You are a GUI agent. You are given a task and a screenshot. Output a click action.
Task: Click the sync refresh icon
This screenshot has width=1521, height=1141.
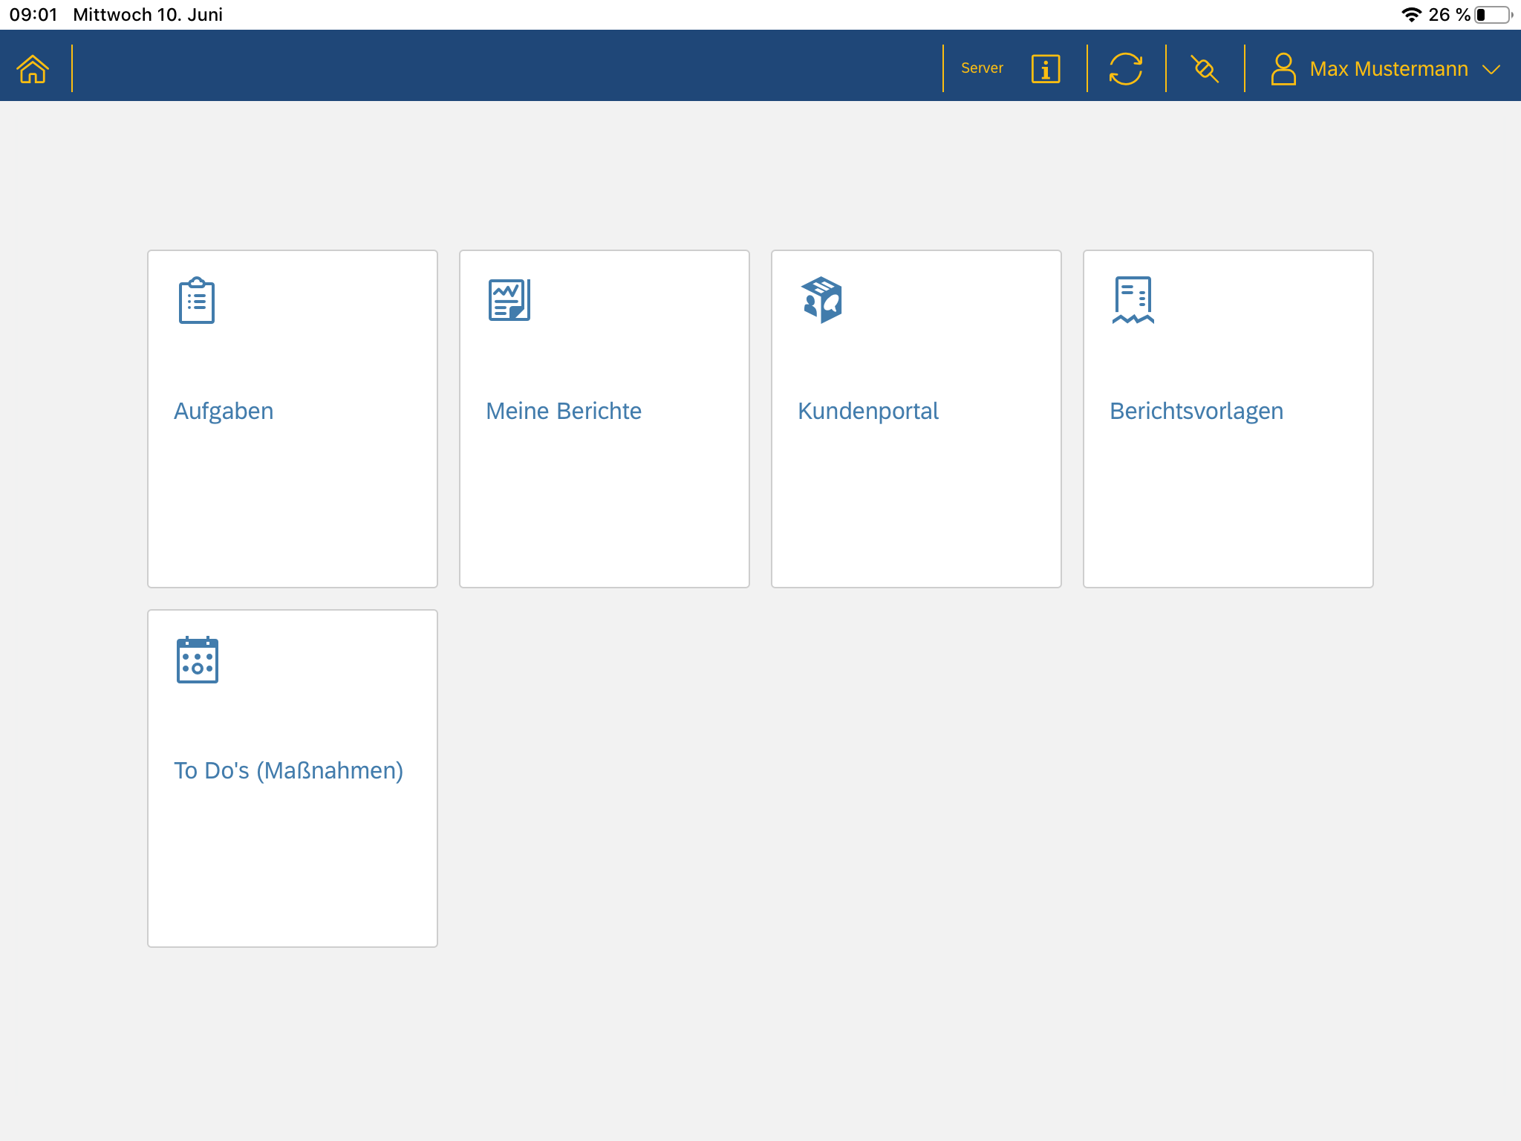(1125, 69)
